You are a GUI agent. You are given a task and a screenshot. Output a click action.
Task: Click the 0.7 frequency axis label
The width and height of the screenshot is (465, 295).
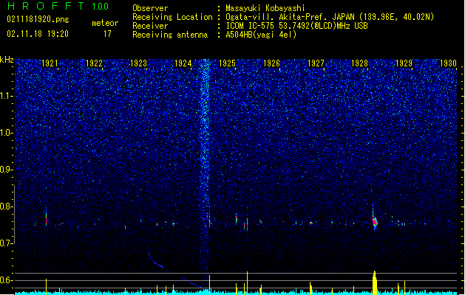[7, 243]
